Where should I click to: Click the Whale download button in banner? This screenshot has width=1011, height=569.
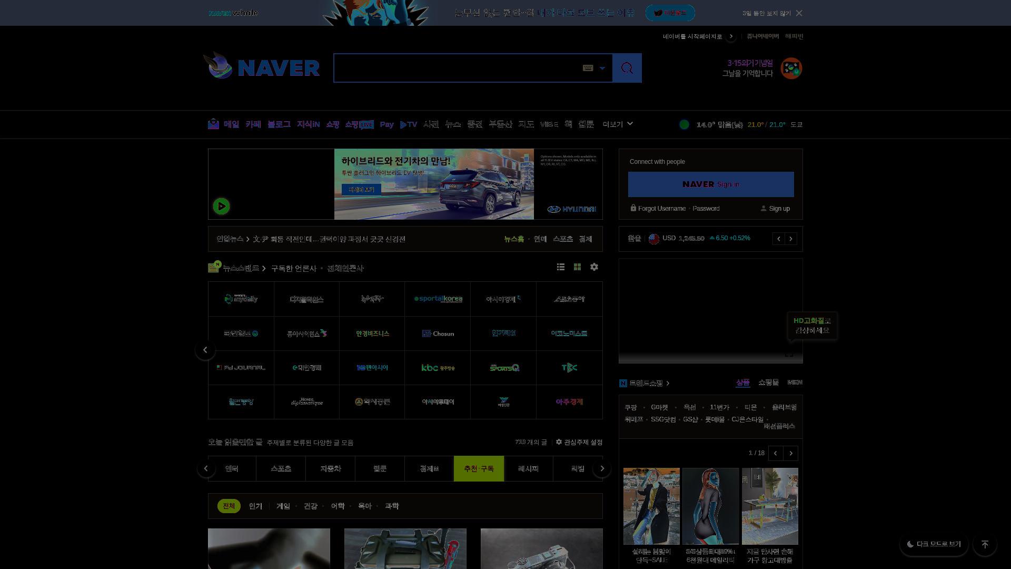click(x=670, y=13)
